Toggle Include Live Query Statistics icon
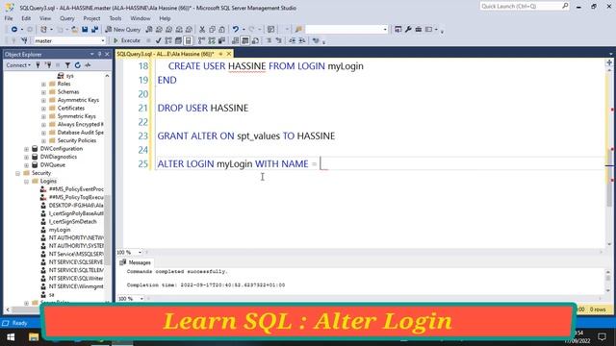 point(212,40)
